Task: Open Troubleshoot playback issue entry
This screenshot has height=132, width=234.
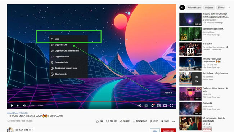Action: (x=69, y=68)
